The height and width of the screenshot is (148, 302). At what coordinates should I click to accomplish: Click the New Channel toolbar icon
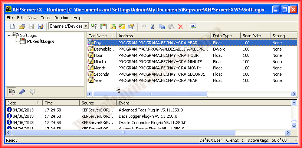pos(95,26)
